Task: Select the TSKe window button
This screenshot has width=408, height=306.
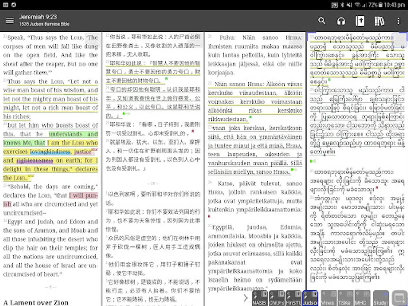Action: (x=345, y=298)
